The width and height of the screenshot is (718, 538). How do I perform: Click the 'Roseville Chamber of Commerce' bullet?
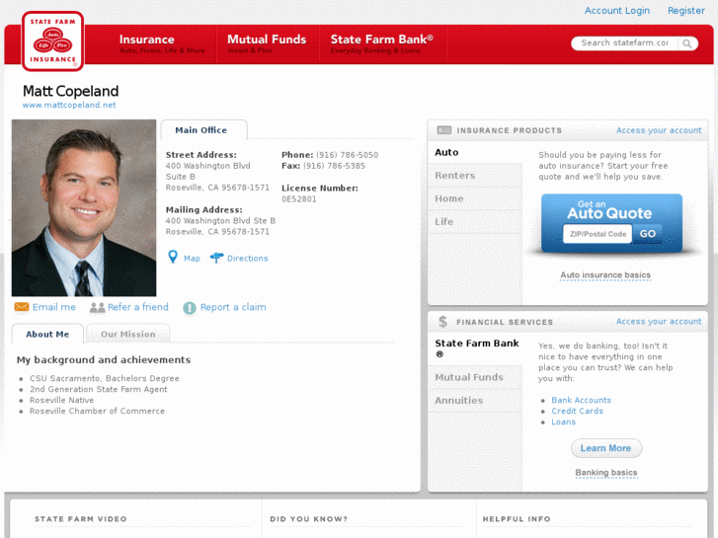point(97,411)
